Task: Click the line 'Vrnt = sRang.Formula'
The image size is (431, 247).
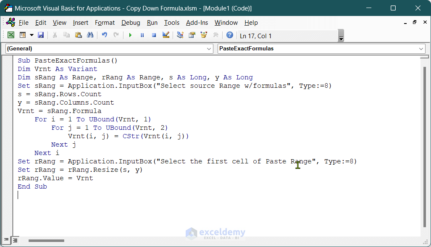Action: pos(60,111)
